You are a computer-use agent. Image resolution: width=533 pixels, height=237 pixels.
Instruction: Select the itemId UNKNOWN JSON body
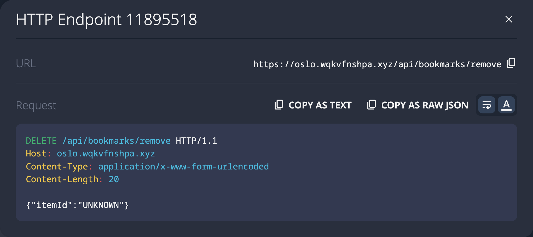pyautogui.click(x=77, y=205)
